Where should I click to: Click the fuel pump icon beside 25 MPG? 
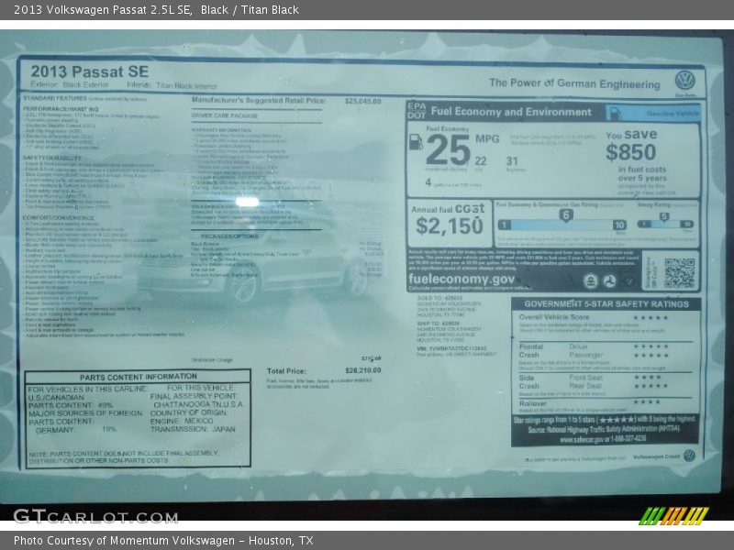tap(416, 142)
